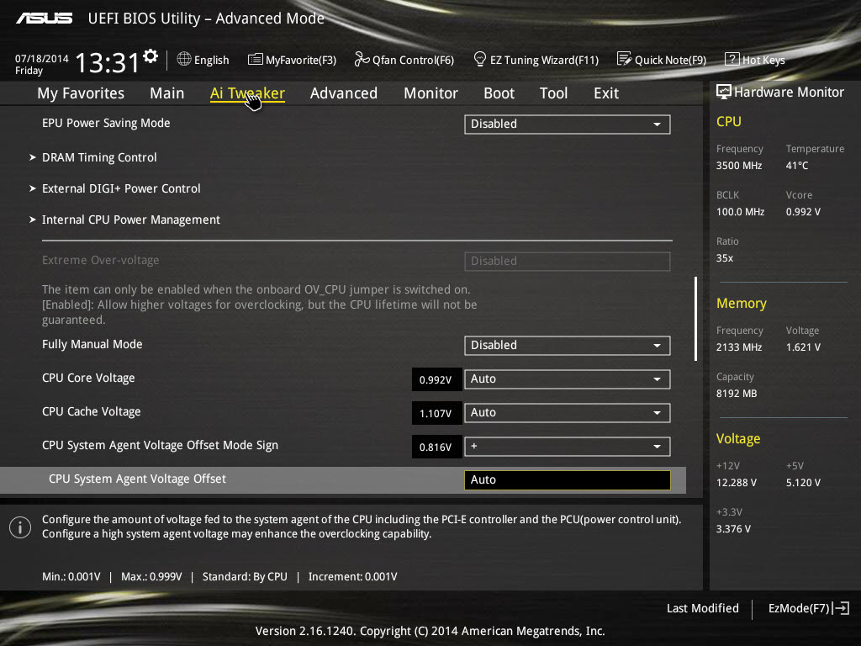Click the 0.816V System Agent readout
Image resolution: width=861 pixels, height=646 pixels.
click(436, 447)
